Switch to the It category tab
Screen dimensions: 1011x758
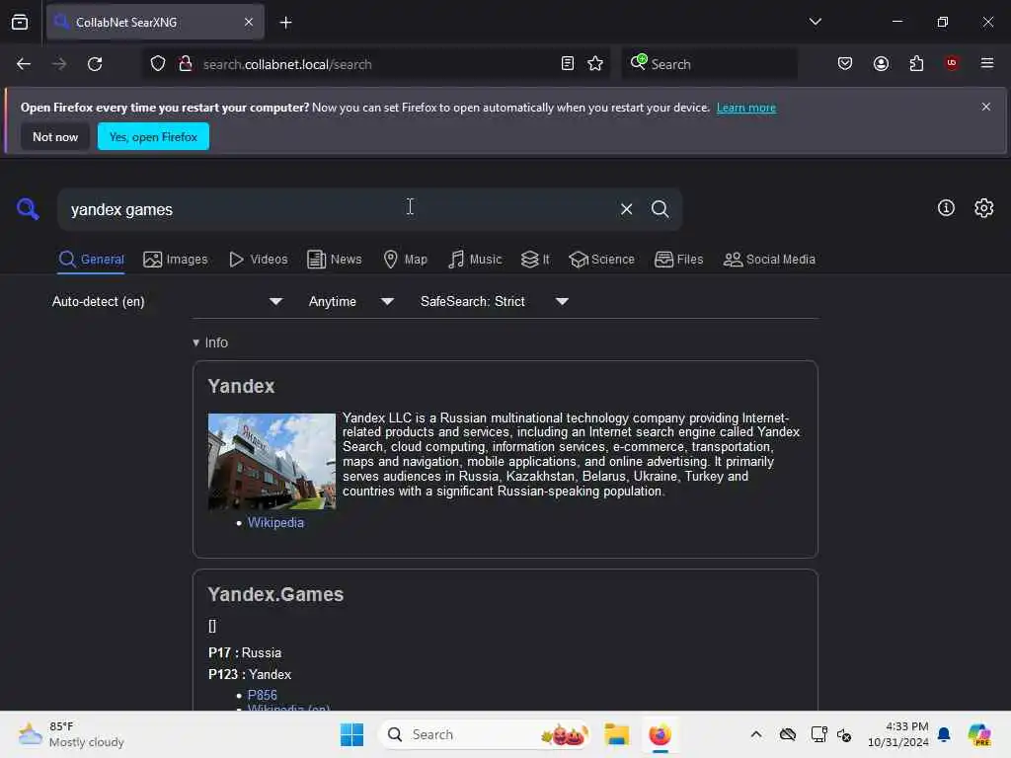pos(535,260)
